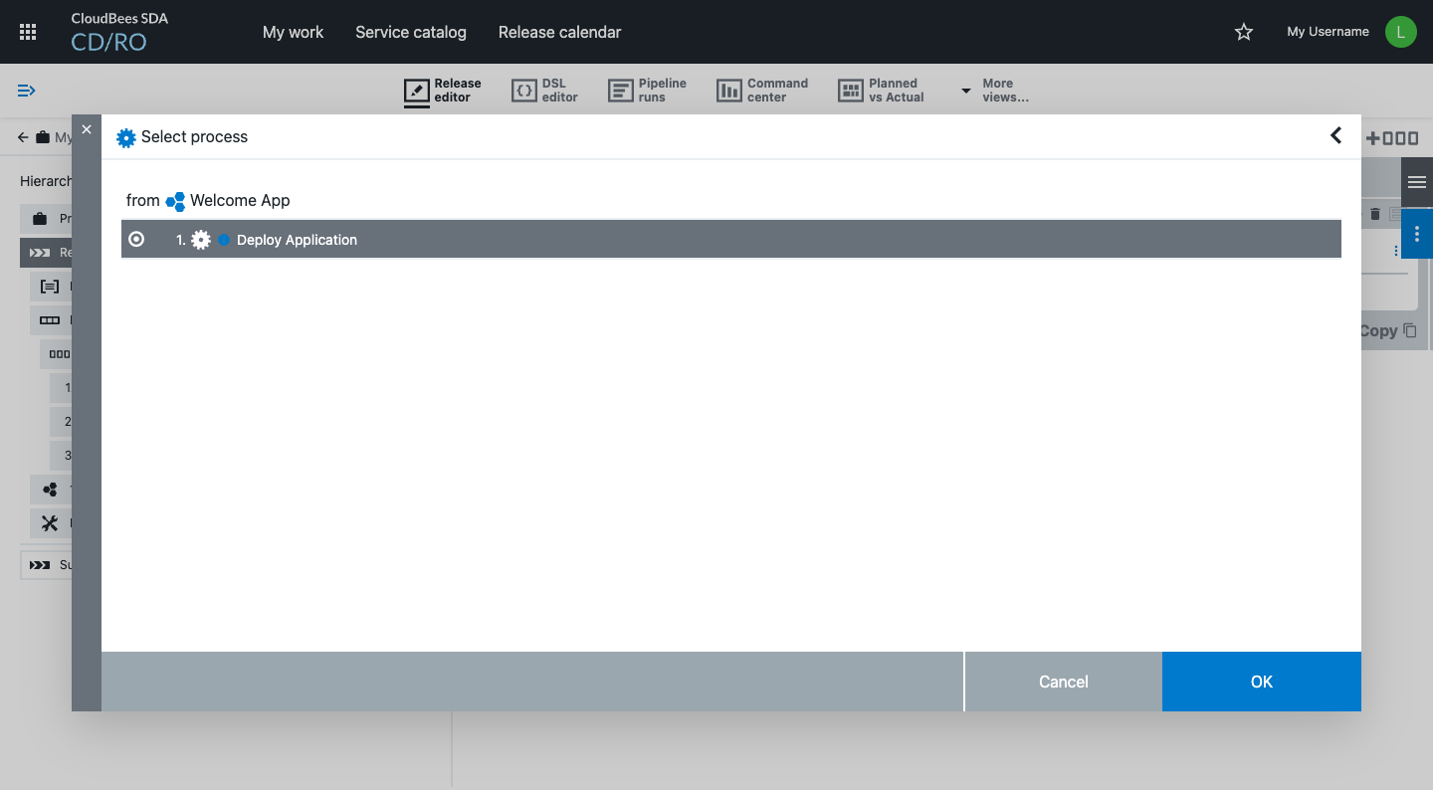Screen dimensions: 1433x790
Task: Click the three-dot vertical menu icon
Action: coord(1416,234)
